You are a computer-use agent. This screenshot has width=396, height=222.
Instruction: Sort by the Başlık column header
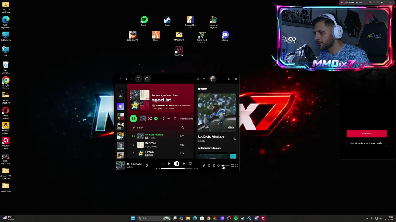tap(140, 128)
